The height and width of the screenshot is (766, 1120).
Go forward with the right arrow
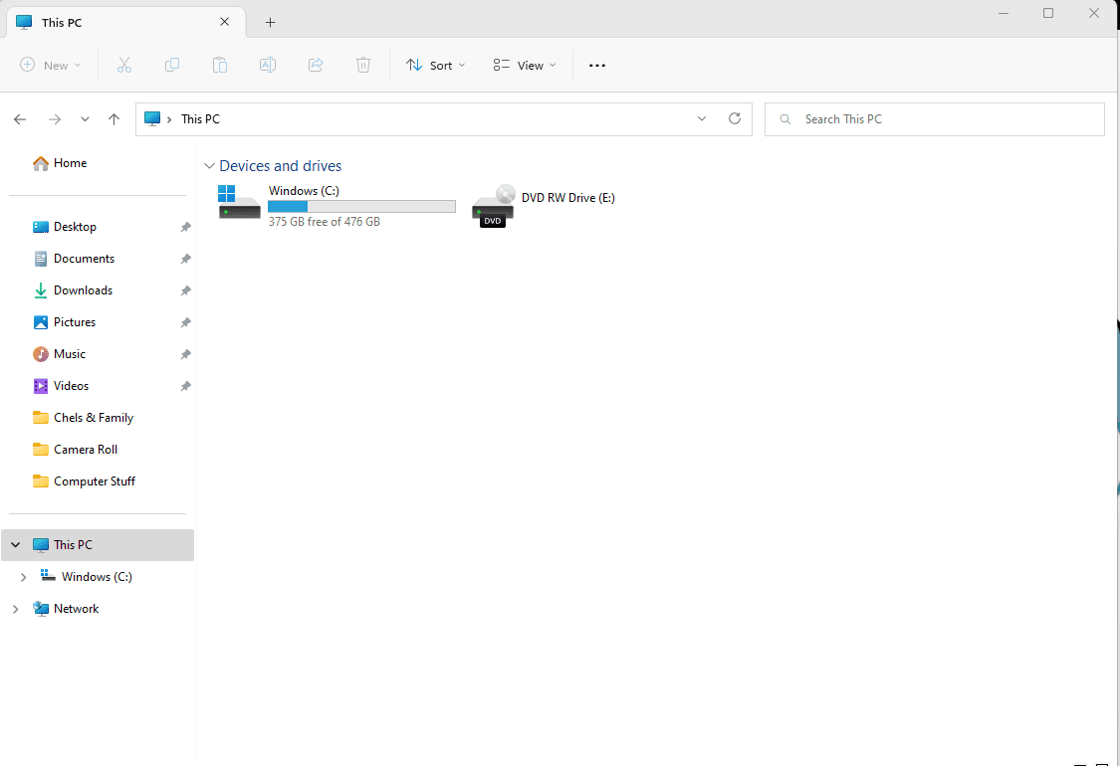(x=55, y=119)
